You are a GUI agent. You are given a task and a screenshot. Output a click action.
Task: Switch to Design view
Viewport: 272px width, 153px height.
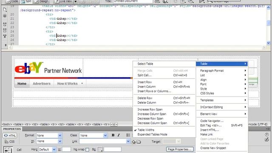(42, 1)
